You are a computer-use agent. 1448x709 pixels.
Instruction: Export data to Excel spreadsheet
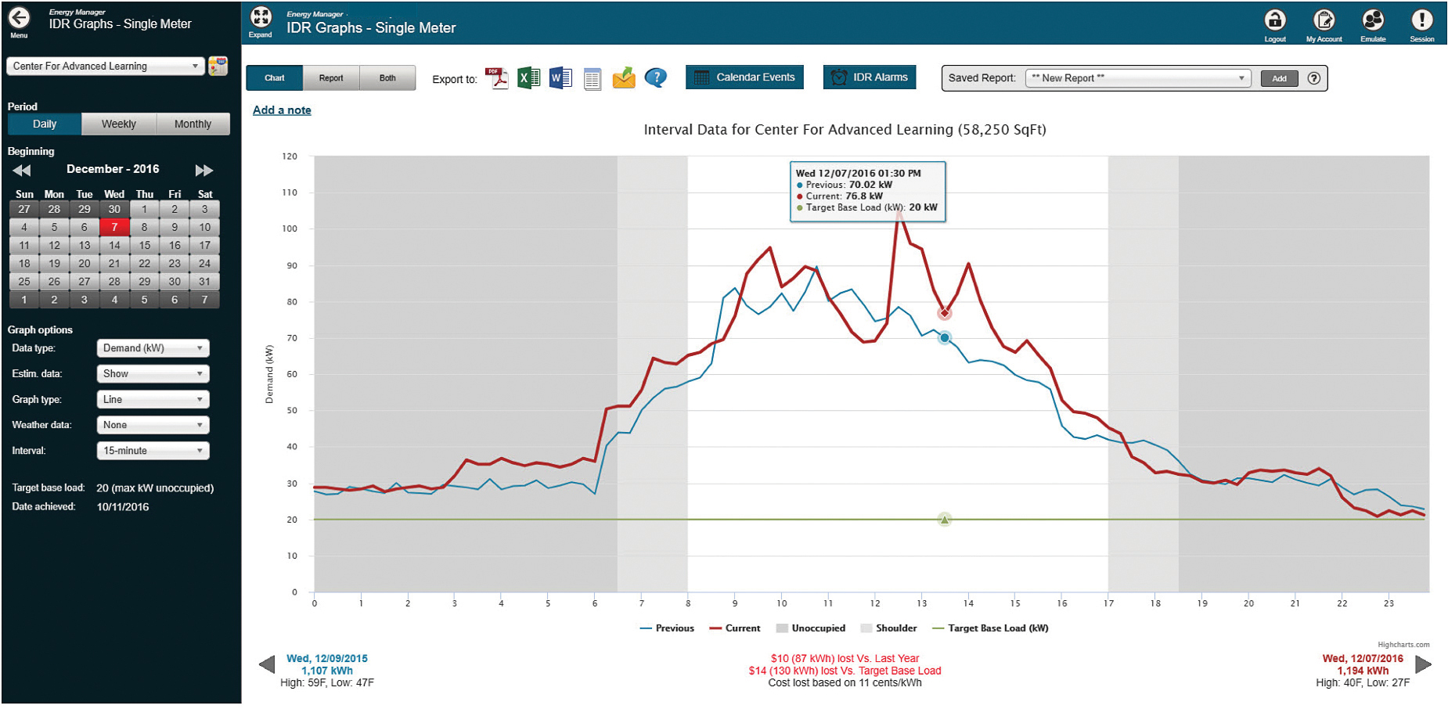pyautogui.click(x=529, y=78)
